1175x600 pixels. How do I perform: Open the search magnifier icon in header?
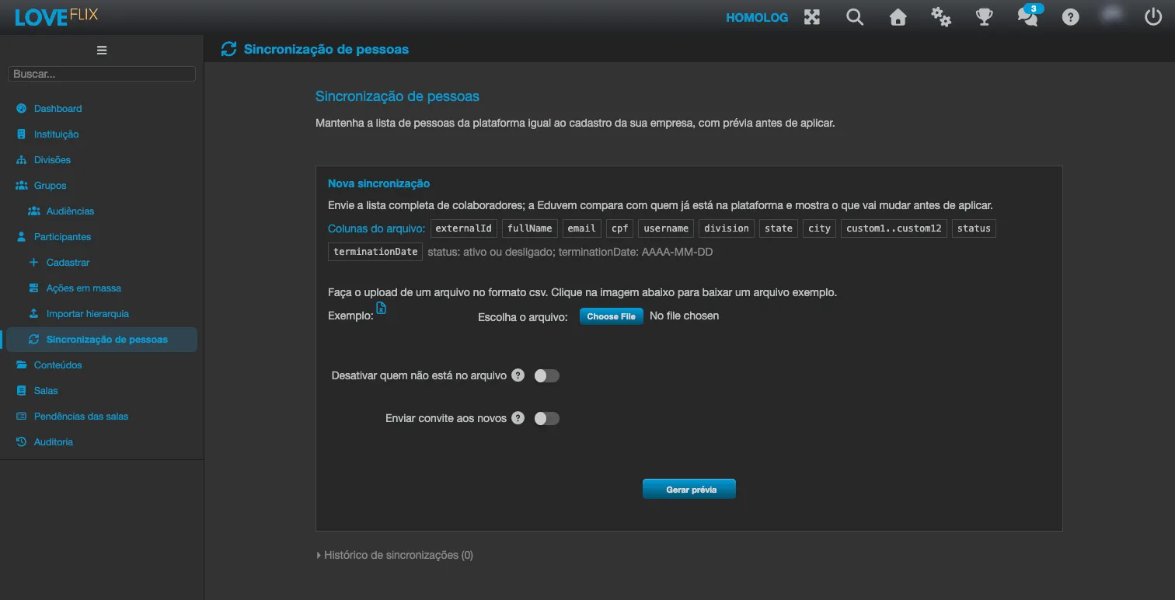tap(855, 17)
